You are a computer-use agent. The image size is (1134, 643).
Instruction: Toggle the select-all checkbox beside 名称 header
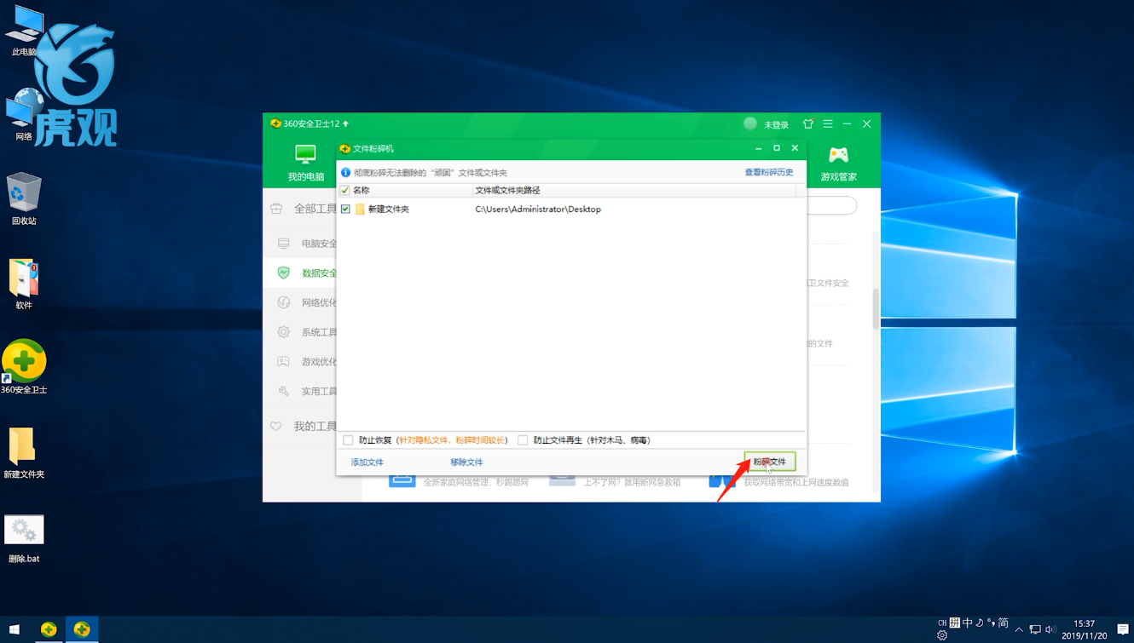[345, 190]
